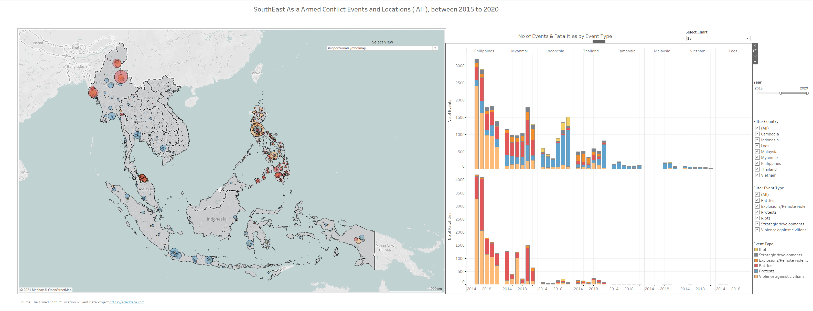Click the OpenStreetMap attribution link
Viewport: 813px width, 311px height.
pyautogui.click(x=60, y=290)
